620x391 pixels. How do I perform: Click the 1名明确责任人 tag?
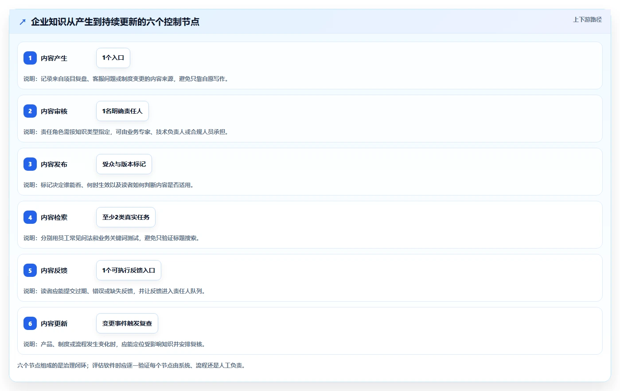(122, 111)
